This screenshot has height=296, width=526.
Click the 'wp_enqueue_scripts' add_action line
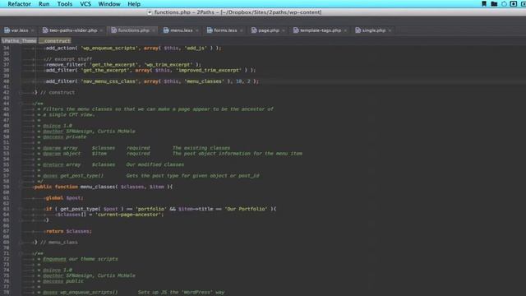click(x=133, y=48)
